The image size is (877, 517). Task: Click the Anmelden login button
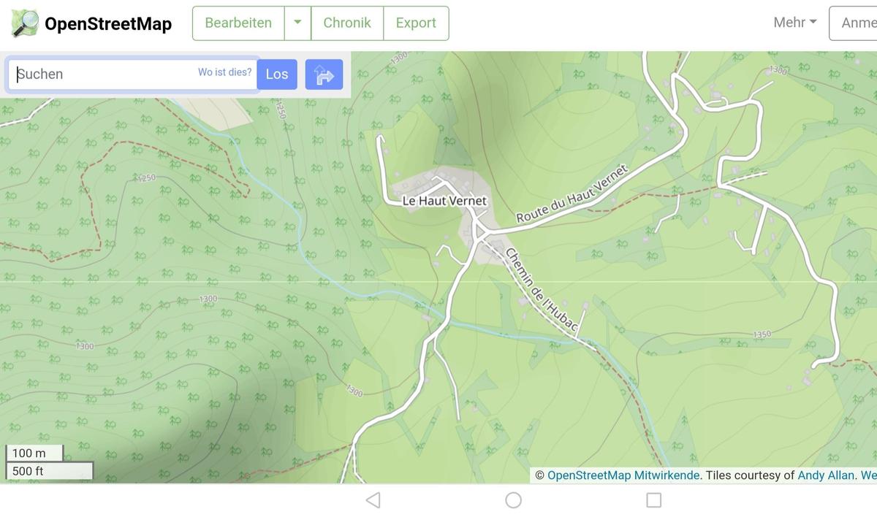pos(857,23)
